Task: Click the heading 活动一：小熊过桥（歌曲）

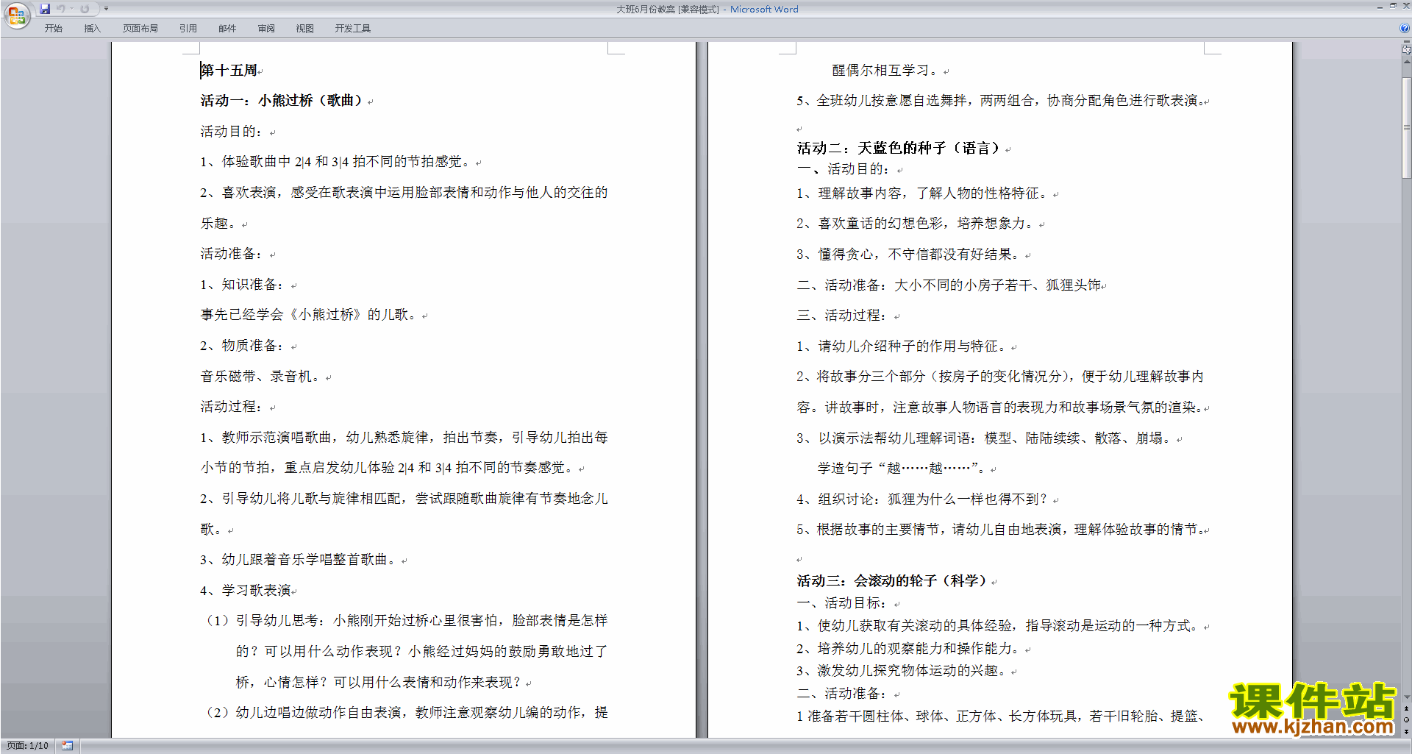Action: click(283, 101)
